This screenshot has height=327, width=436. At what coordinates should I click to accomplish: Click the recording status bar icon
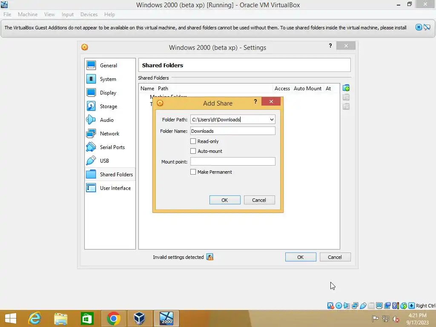(387, 306)
